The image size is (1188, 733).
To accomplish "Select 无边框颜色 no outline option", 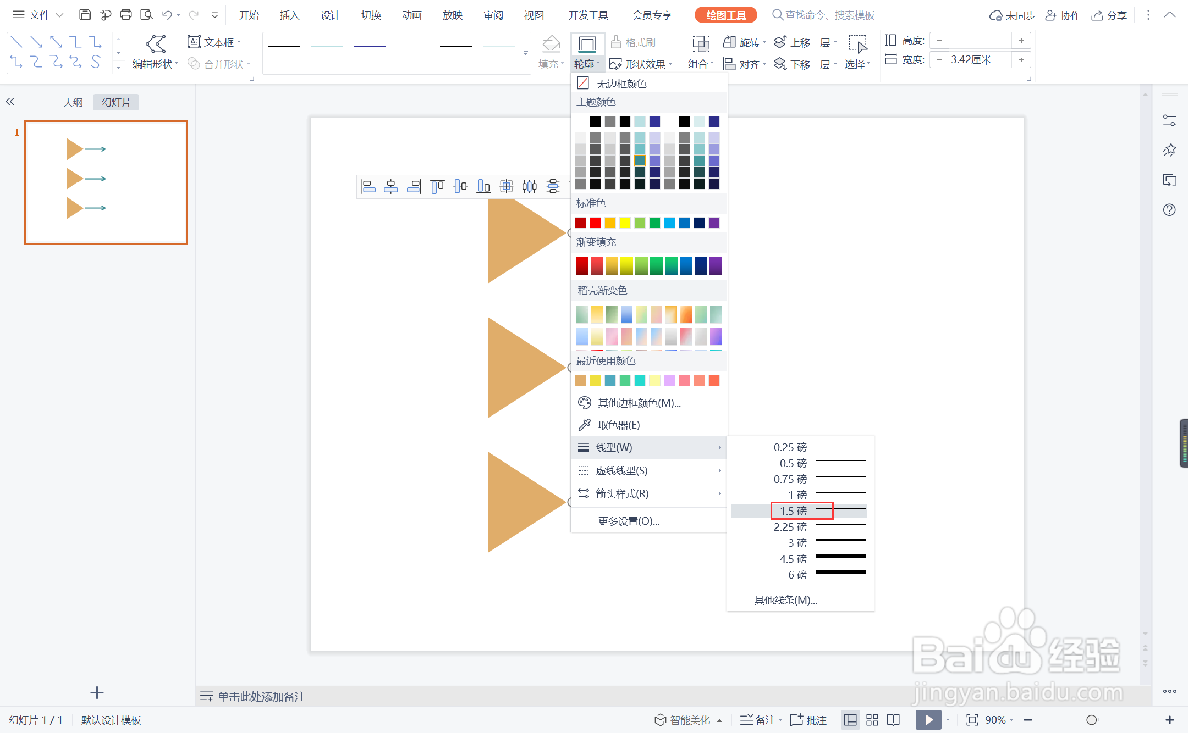I will point(621,84).
